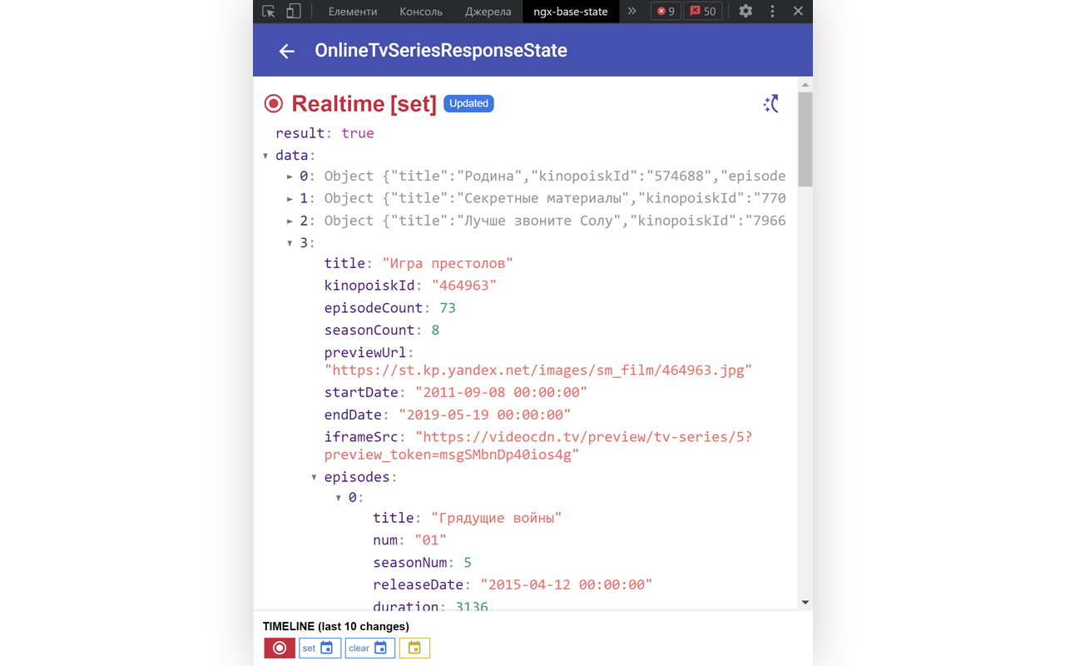The width and height of the screenshot is (1065, 666).
Task: Expand object 0 with title Родина
Action: coord(290,176)
